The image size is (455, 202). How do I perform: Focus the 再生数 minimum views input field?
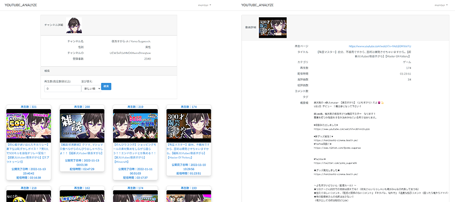(x=62, y=88)
